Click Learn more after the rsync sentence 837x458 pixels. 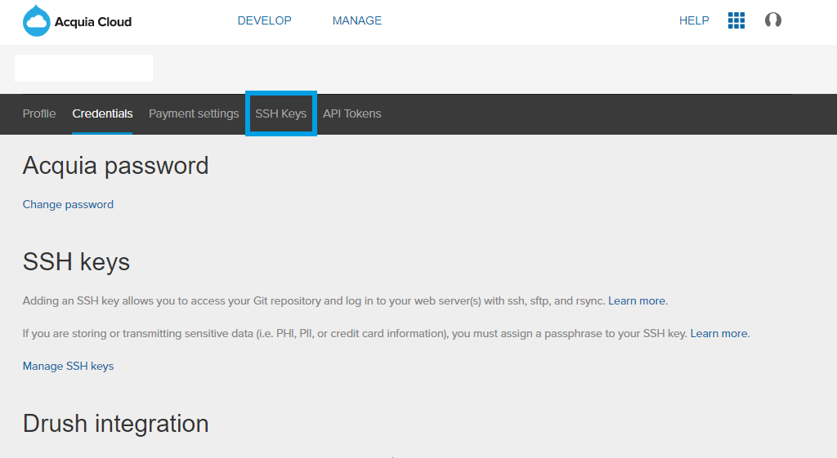click(637, 300)
